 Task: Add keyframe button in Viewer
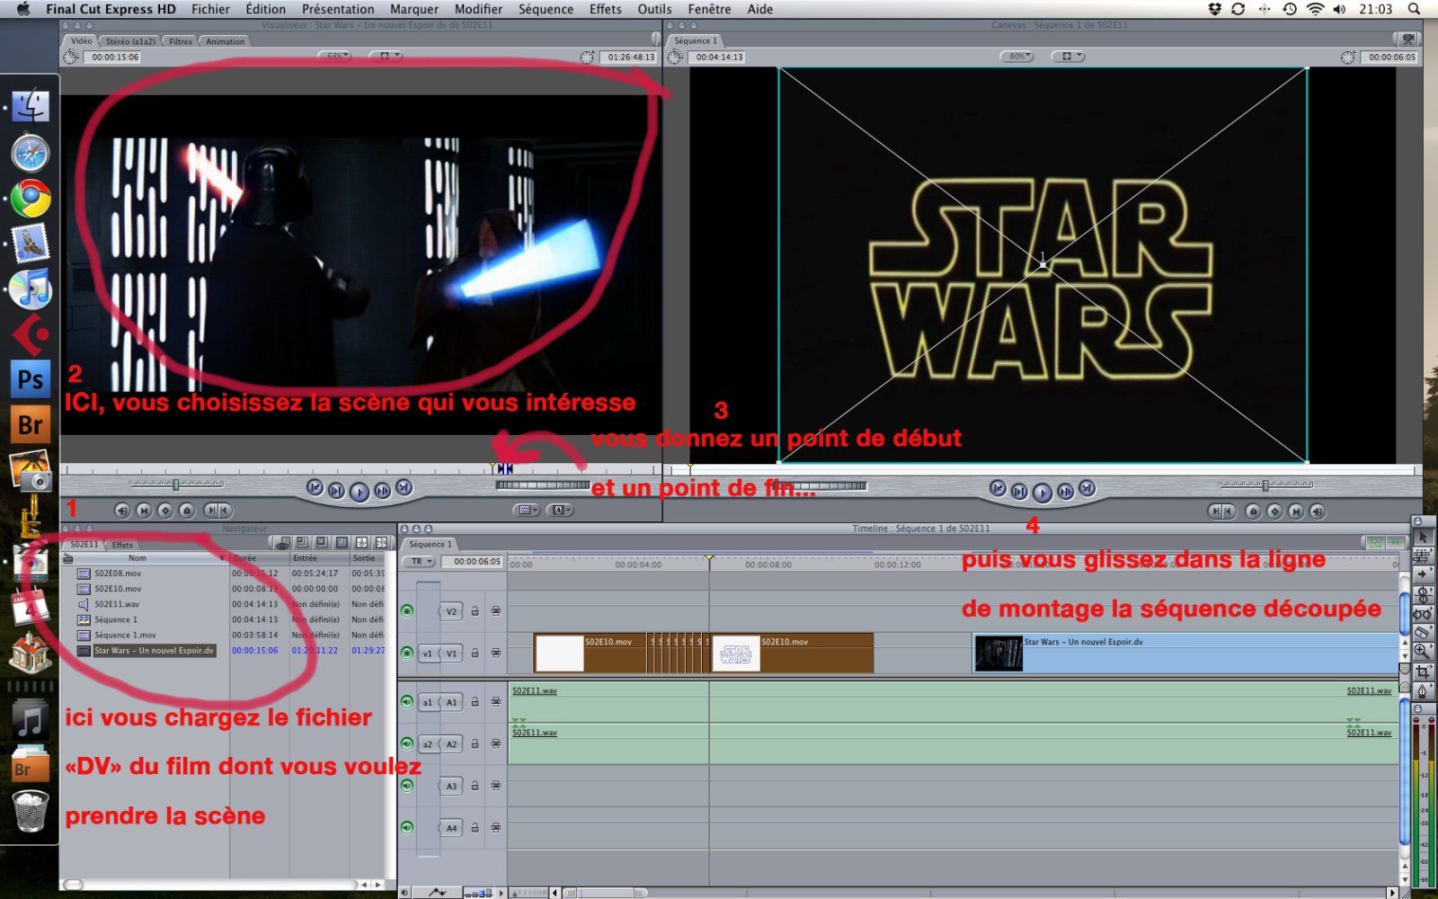point(165,511)
